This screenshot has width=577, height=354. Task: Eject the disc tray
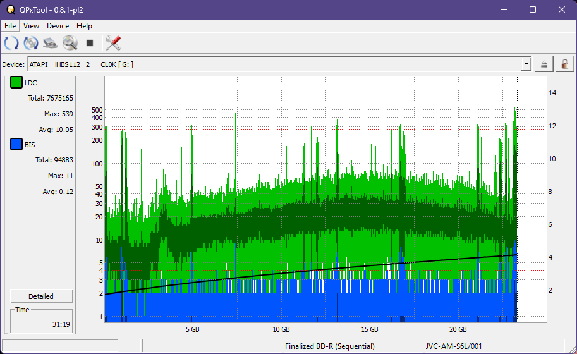coord(544,64)
